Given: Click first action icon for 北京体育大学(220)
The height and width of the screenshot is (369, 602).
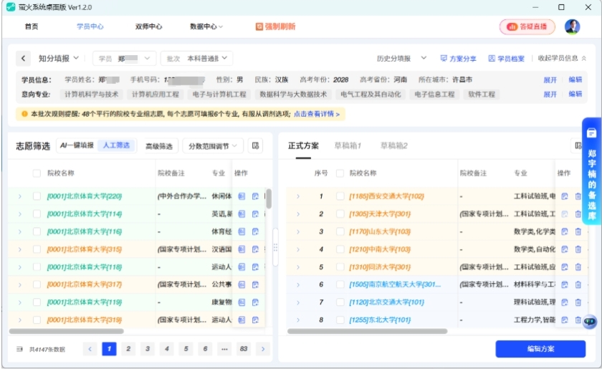Looking at the screenshot, I should tap(242, 196).
